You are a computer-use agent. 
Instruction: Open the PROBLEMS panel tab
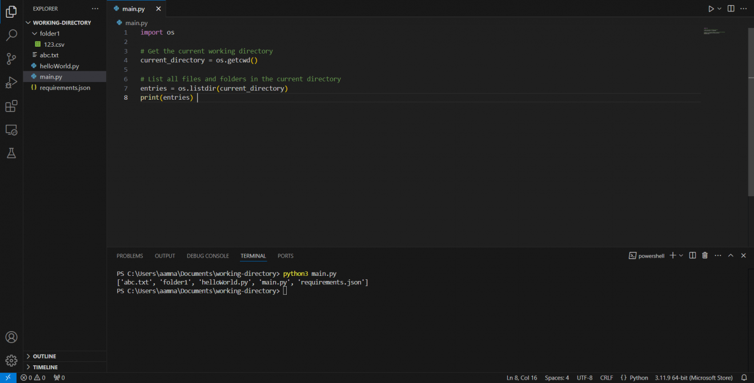130,256
